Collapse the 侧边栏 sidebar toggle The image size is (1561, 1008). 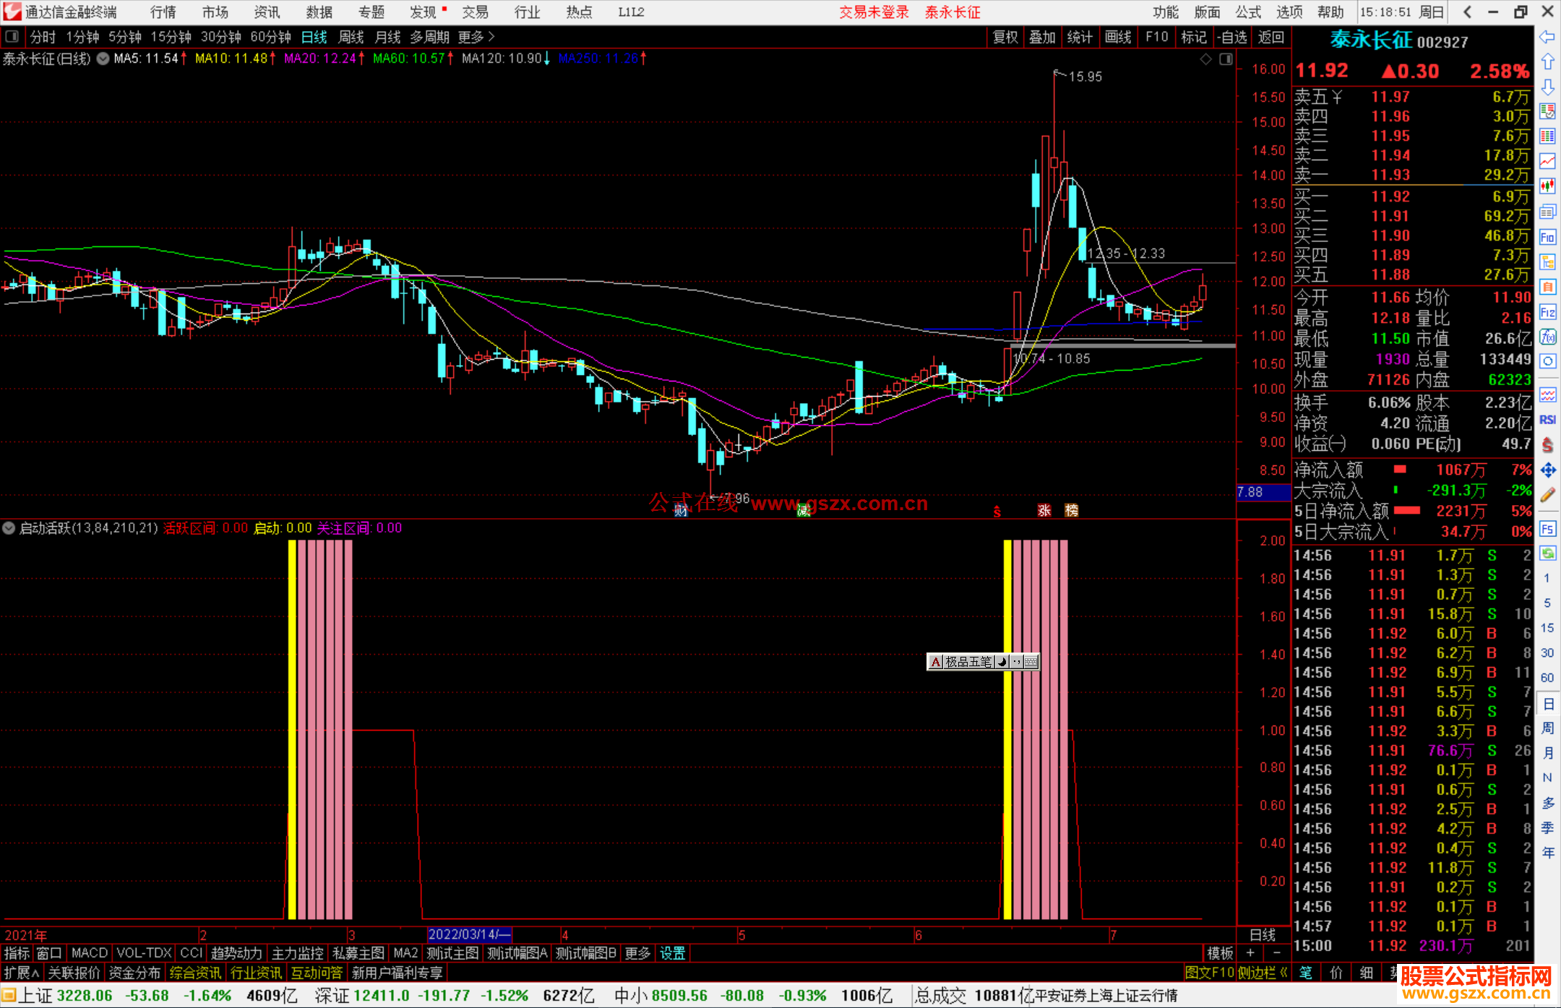(x=1263, y=973)
